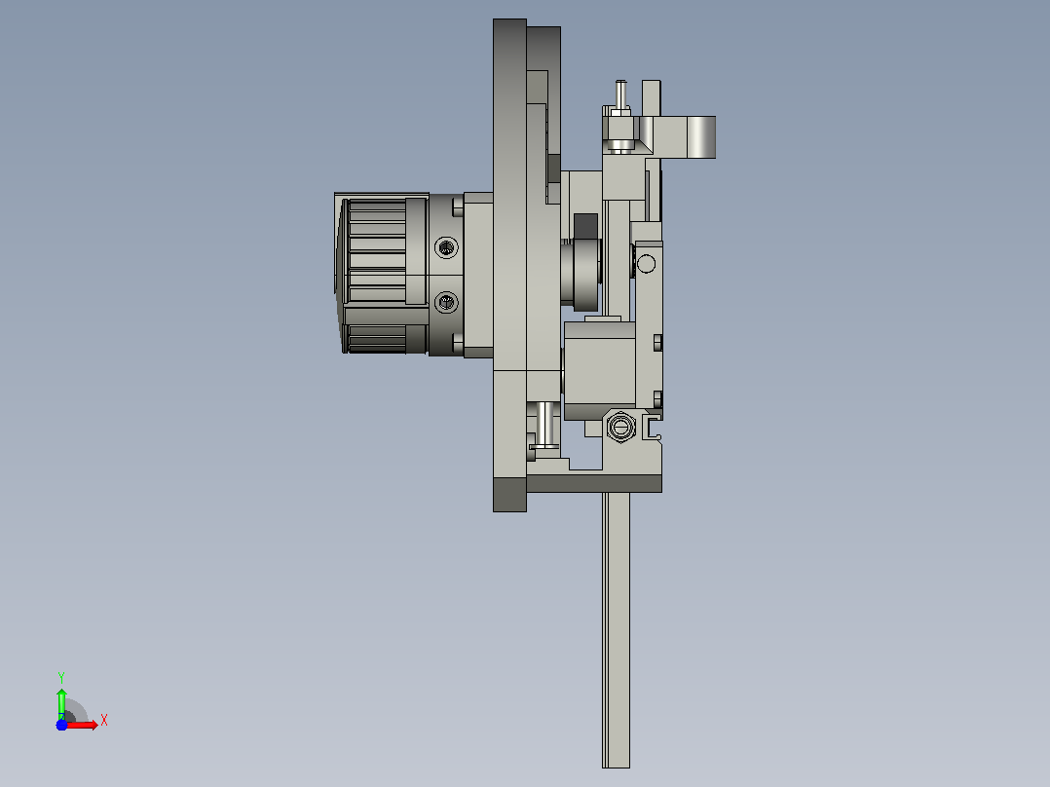
Task: Click the red X axis arrow of the triad
Action: click(82, 725)
